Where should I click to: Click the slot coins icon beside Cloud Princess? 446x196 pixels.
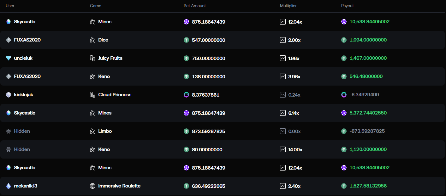[92, 95]
